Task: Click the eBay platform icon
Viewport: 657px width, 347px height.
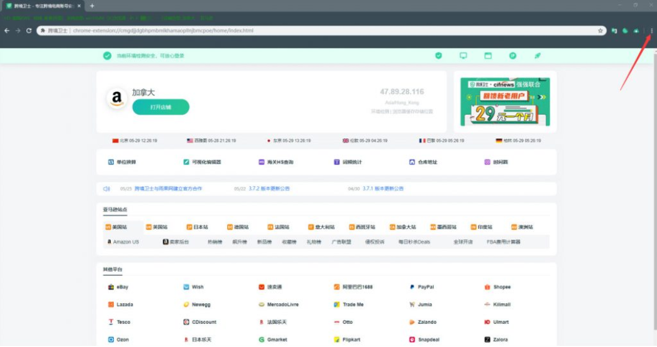Action: pyautogui.click(x=111, y=287)
